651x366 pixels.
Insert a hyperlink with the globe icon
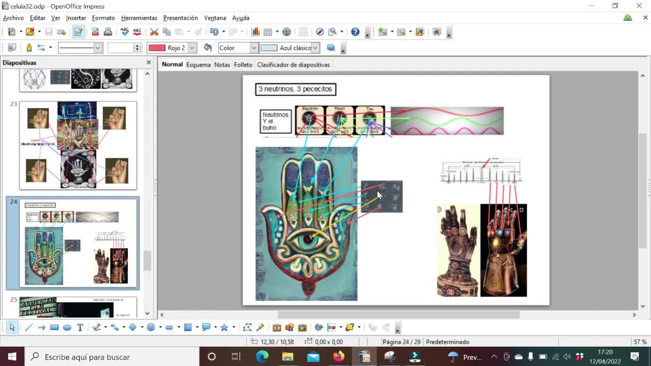tap(287, 32)
